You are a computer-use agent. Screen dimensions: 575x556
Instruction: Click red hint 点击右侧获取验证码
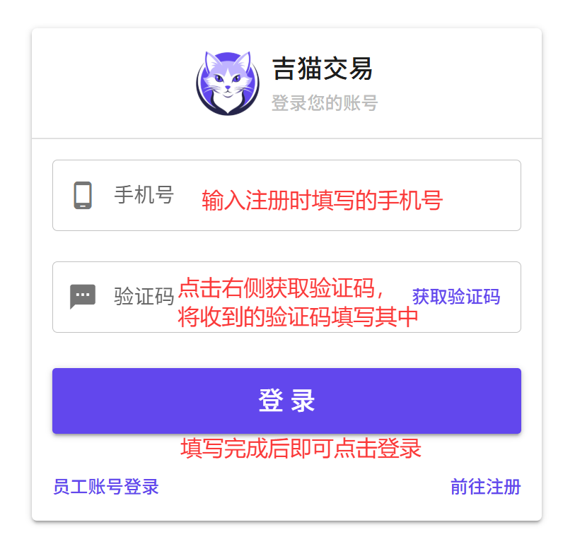coord(281,288)
